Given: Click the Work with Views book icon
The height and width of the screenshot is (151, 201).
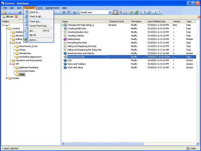Looking at the screenshot, I should [x=65, y=68].
